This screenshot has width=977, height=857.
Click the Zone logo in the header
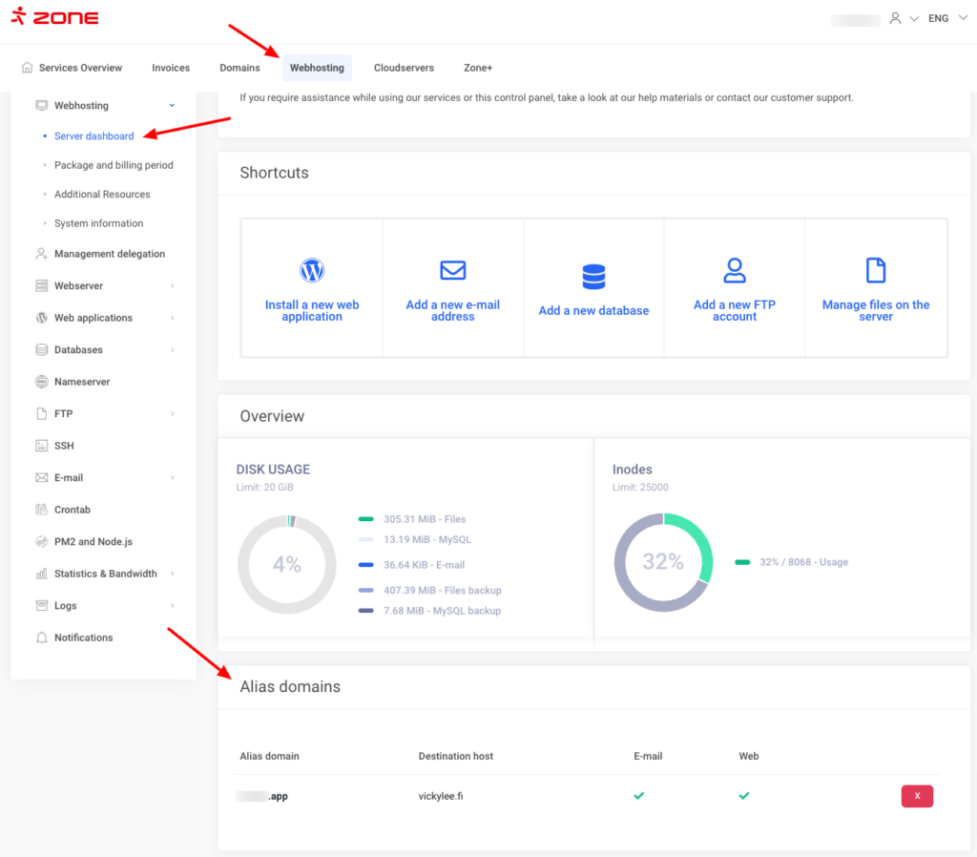tap(54, 18)
